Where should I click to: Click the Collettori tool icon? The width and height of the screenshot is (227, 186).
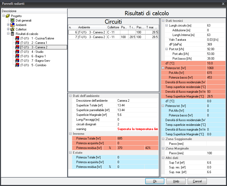coord(12,29)
